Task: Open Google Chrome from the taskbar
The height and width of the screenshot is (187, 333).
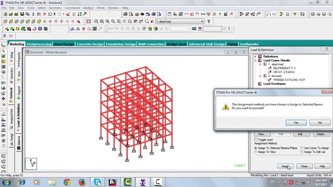Action: click(x=67, y=182)
